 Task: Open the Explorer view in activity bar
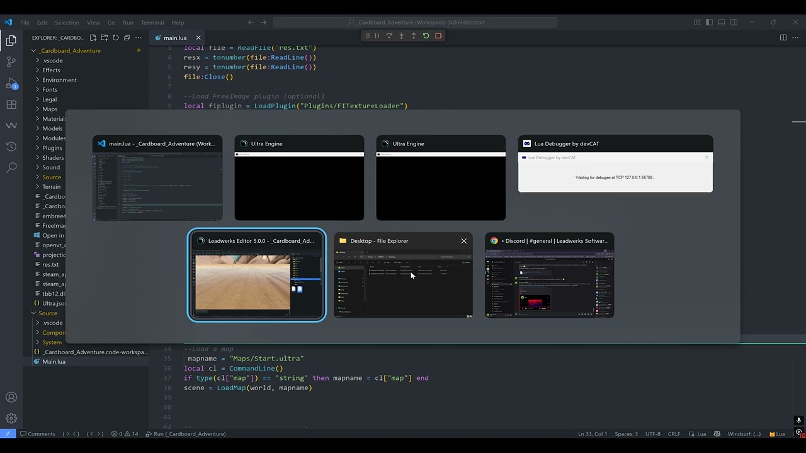(11, 41)
